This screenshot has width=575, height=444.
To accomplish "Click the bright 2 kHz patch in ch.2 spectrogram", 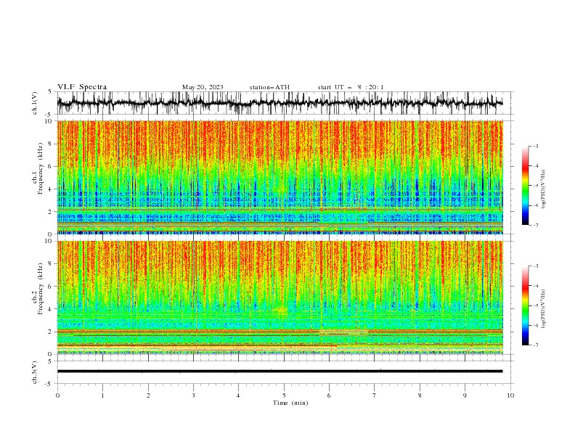I will click(343, 332).
